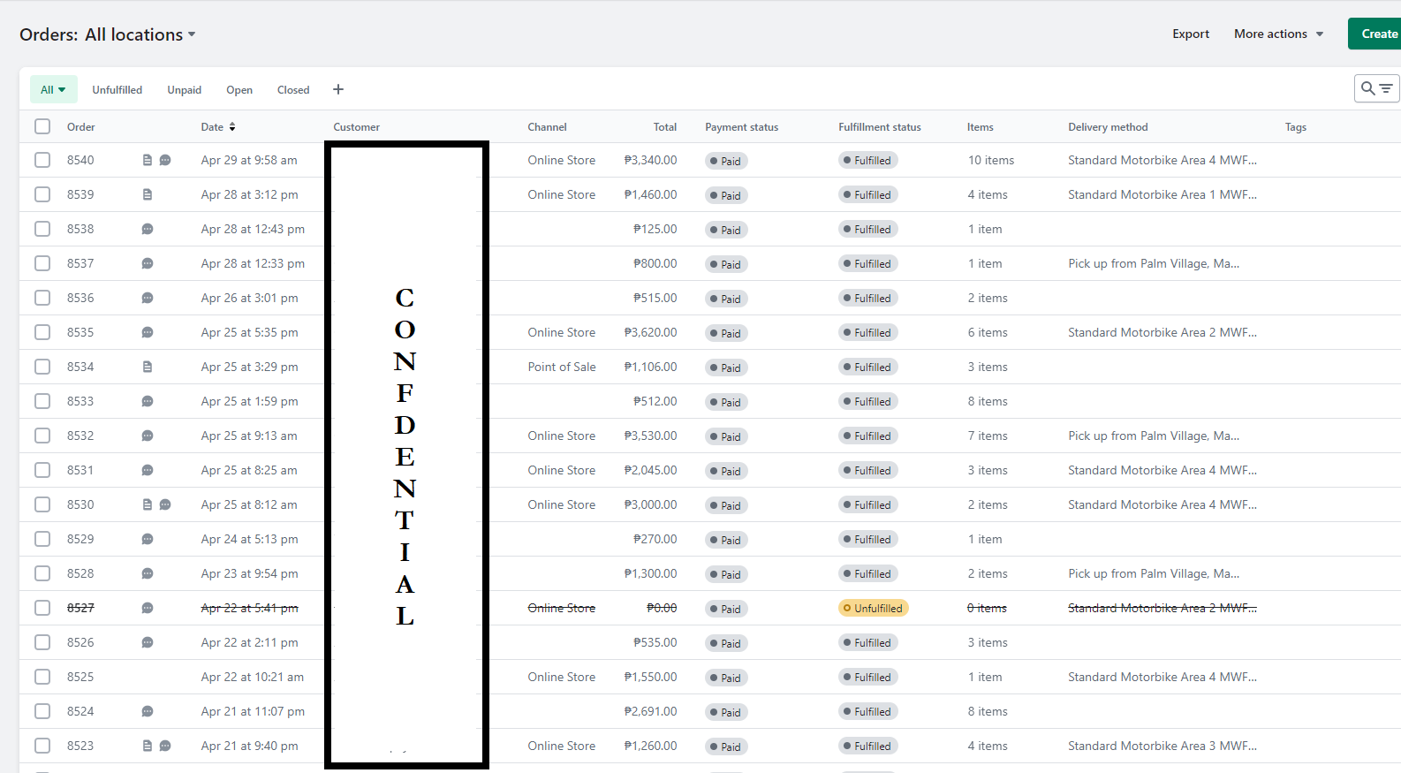This screenshot has width=1401, height=773.
Task: Show the comment icon for order 8533
Action: 148,401
